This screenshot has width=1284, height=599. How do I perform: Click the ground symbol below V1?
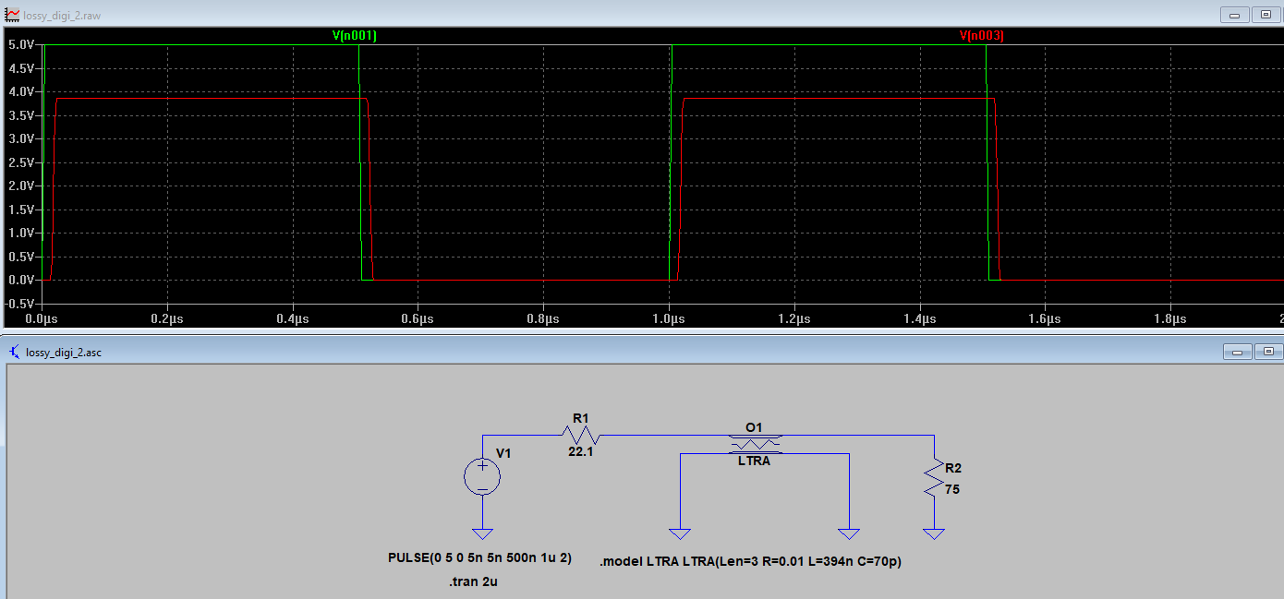(481, 533)
